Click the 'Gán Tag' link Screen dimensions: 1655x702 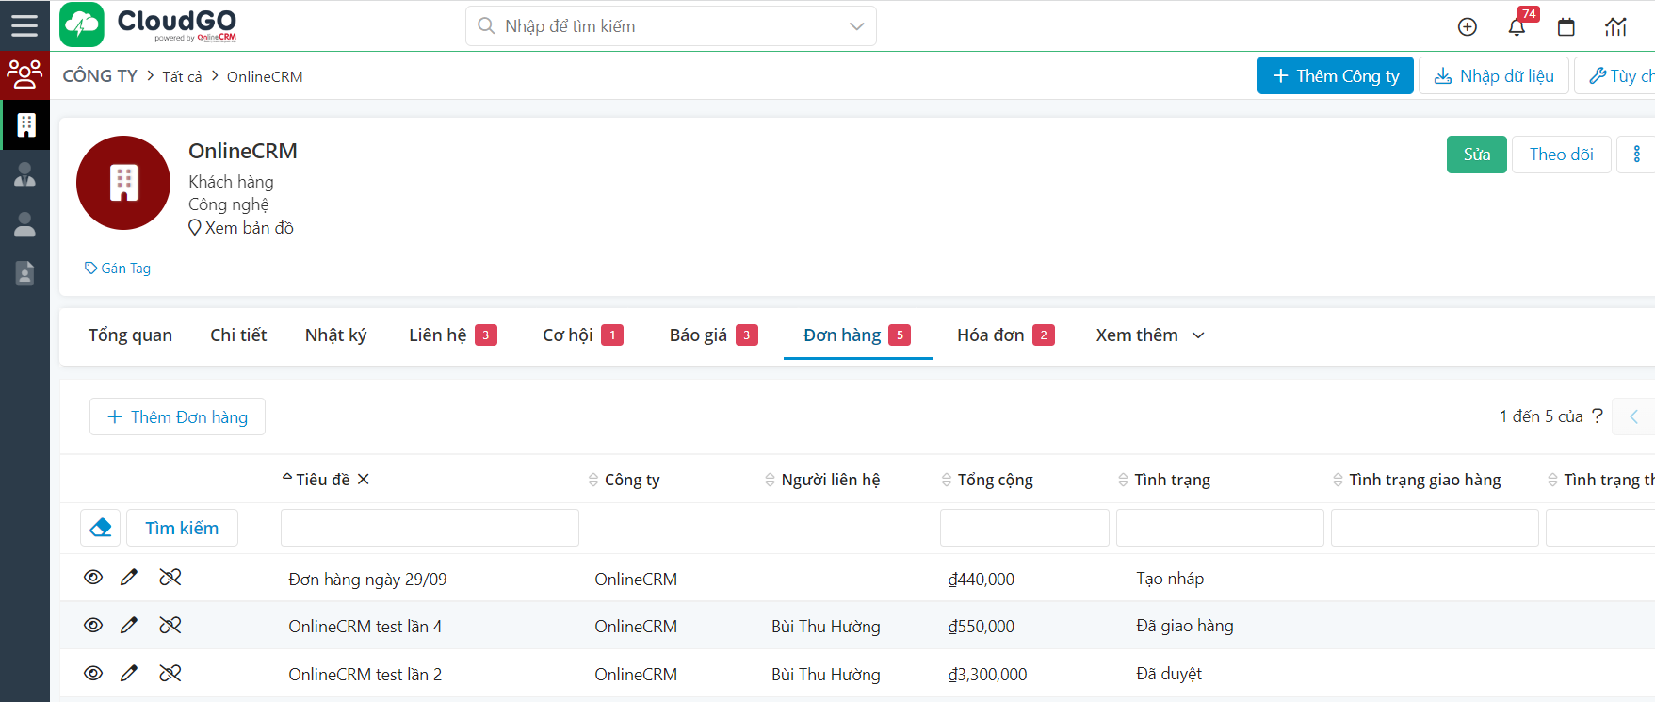[118, 269]
